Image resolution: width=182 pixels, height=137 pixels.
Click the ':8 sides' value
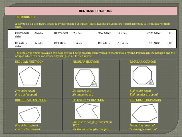point(77,43)
